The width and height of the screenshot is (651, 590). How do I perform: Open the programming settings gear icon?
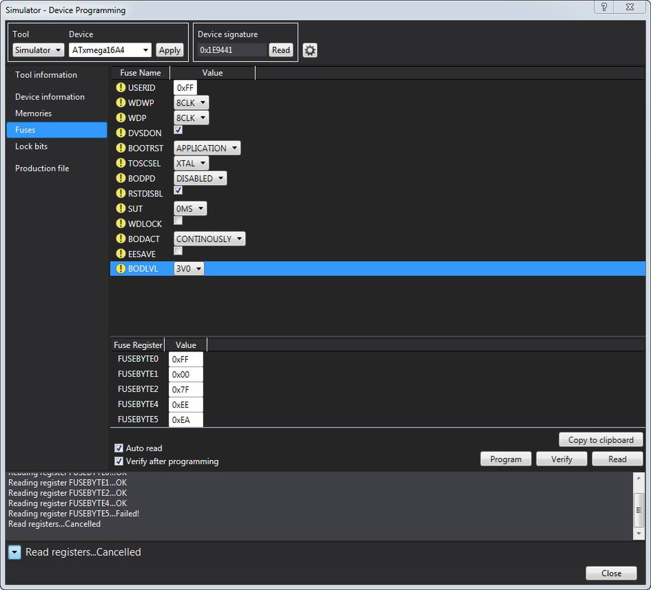(x=310, y=50)
